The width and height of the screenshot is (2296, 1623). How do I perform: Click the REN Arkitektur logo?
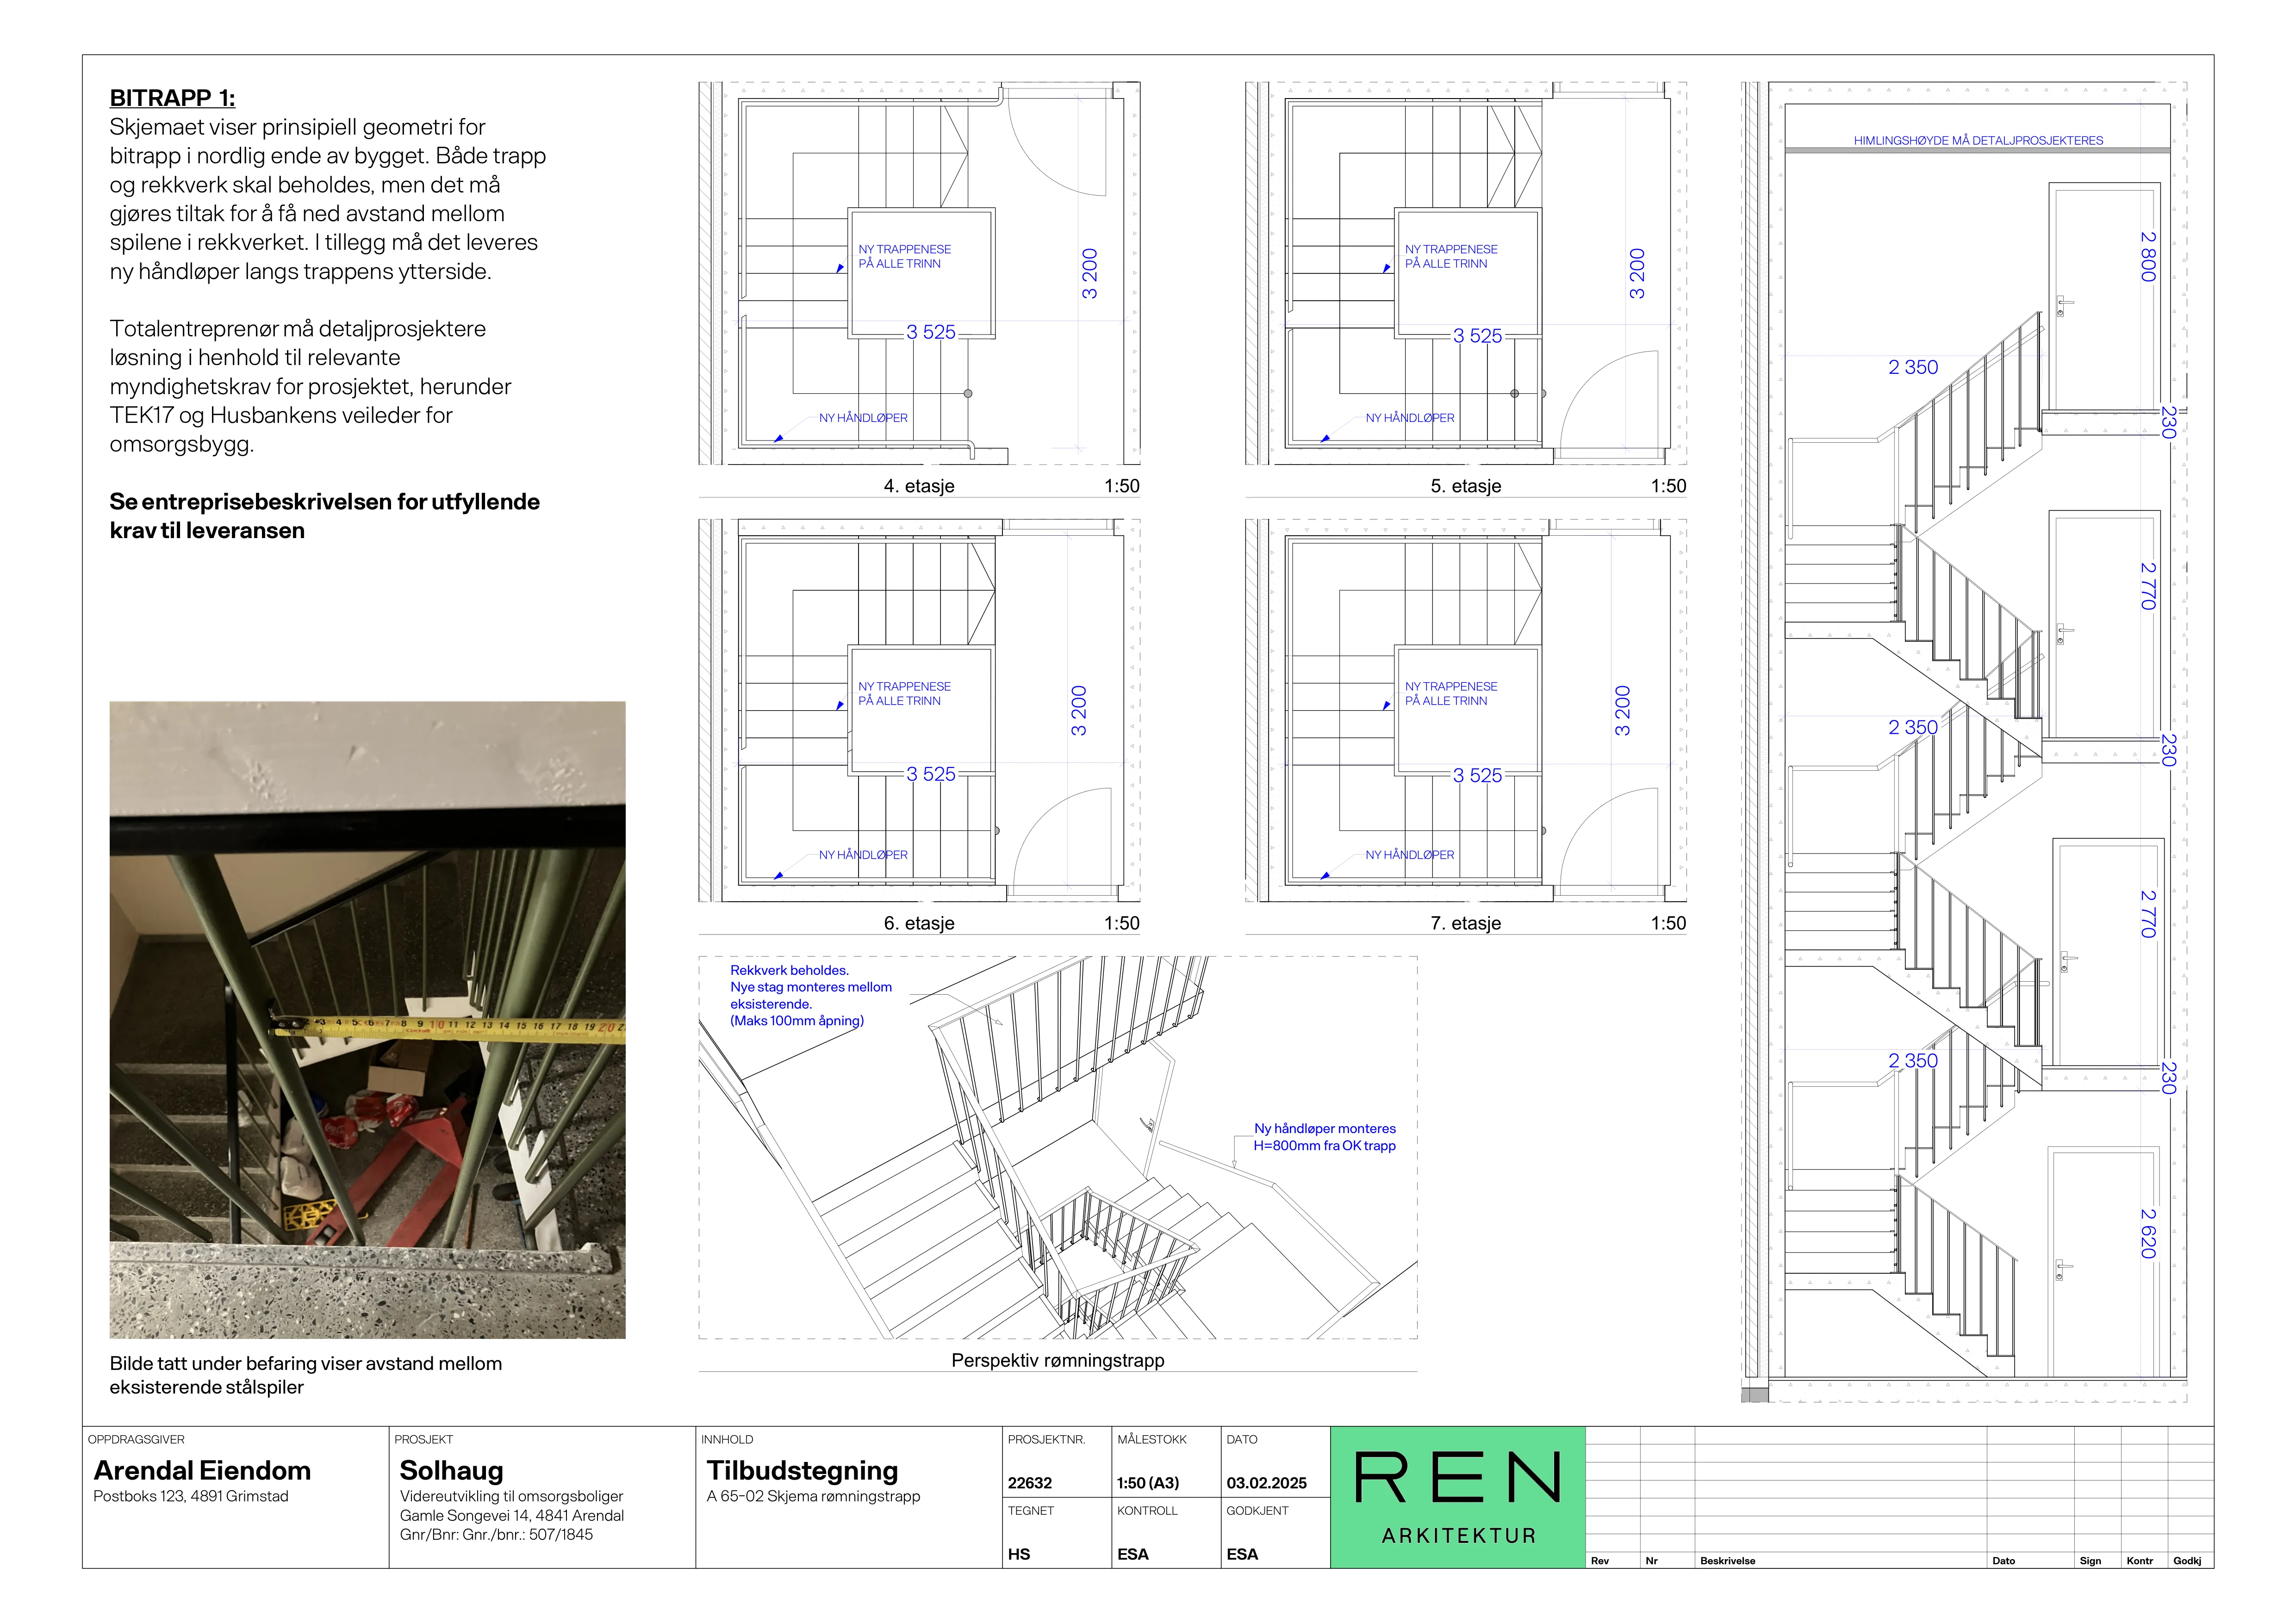[x=1457, y=1496]
